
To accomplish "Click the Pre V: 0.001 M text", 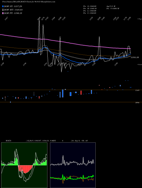I will 113,9.
